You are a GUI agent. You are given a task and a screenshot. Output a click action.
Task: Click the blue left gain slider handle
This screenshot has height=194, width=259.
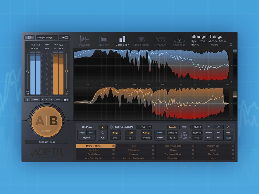point(28,72)
